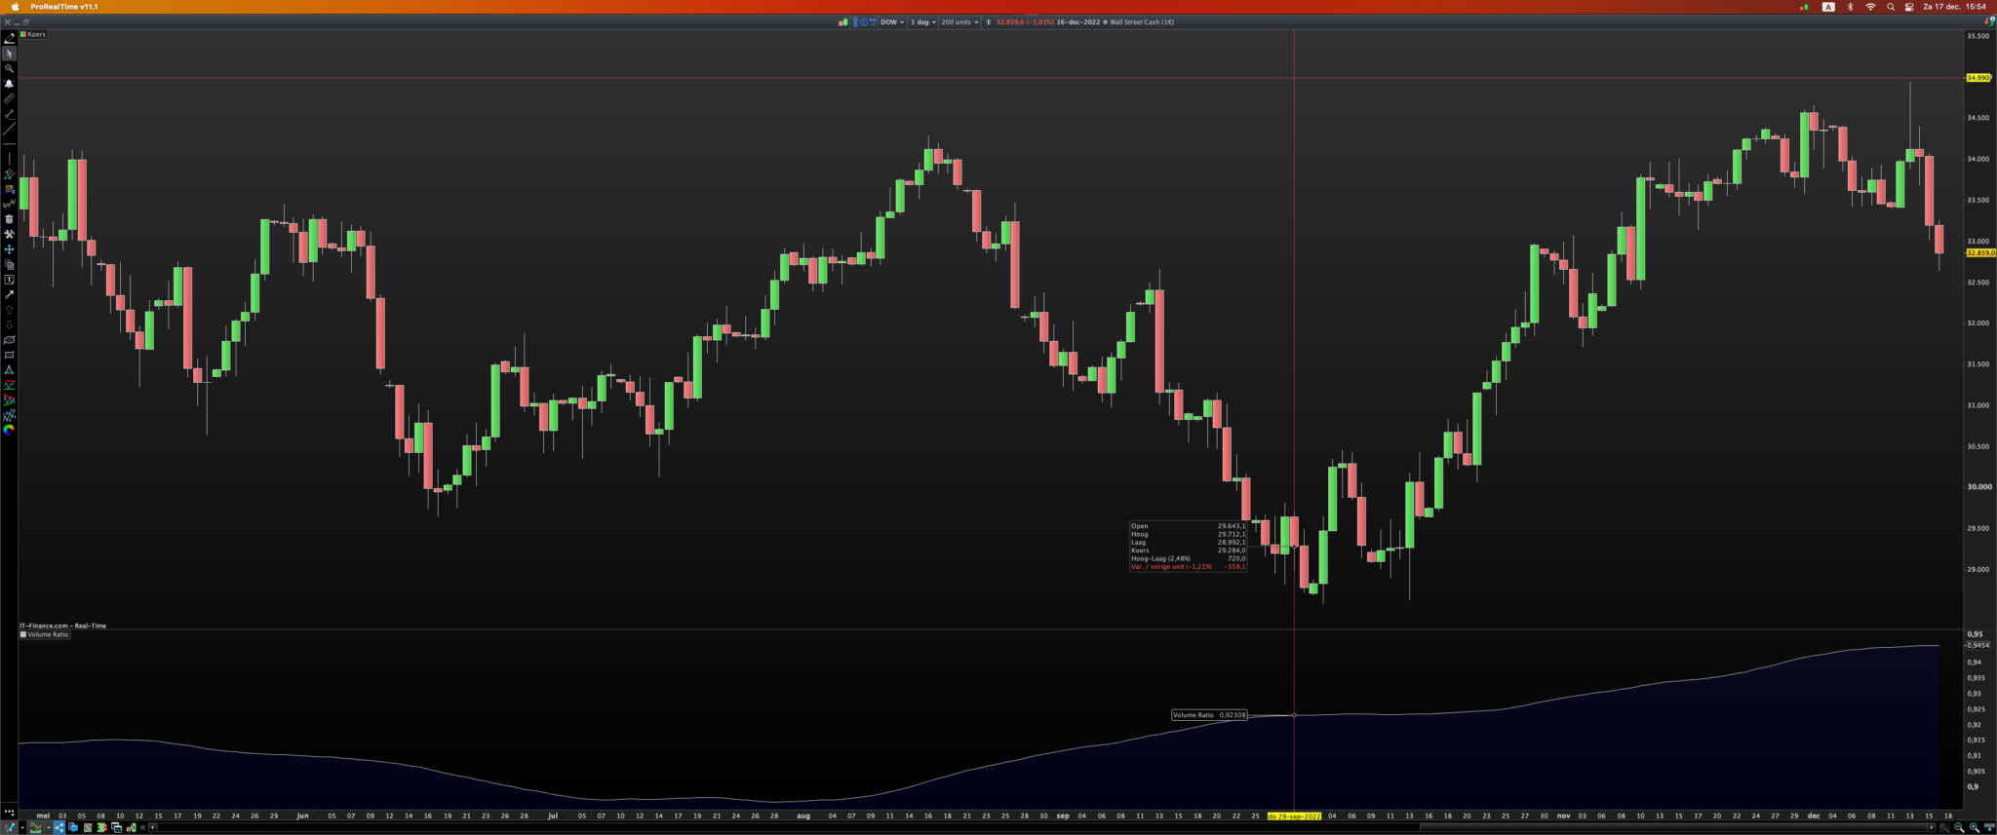1997x835 pixels.
Task: Open macOS Spotlight search
Action: (1891, 7)
